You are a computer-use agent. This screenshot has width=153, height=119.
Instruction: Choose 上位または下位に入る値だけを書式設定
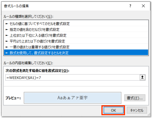76,35
